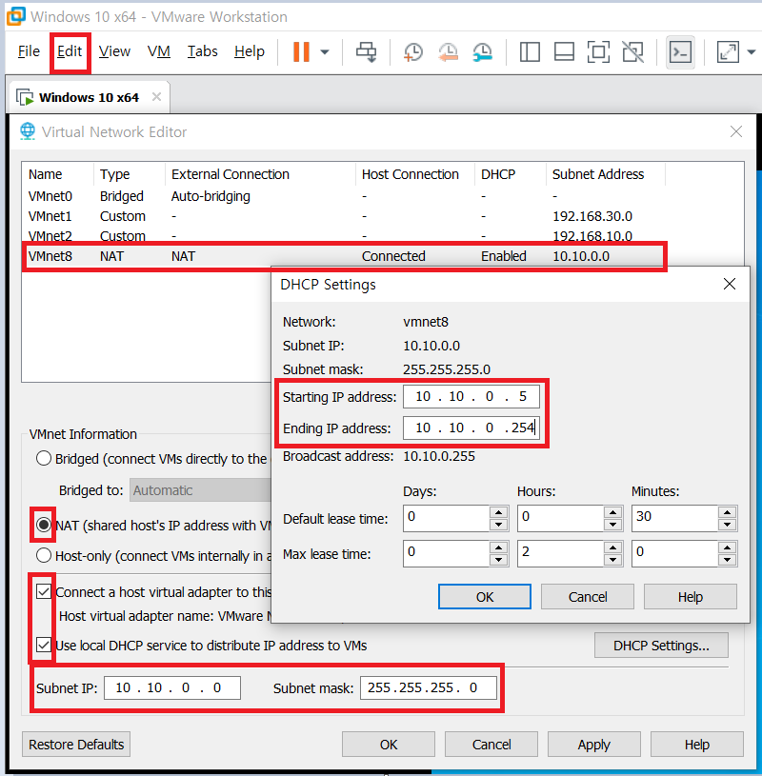Click the Subnet IP field

click(x=171, y=687)
